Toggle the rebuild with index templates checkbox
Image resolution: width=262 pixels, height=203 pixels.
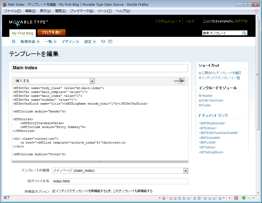(x=54, y=191)
